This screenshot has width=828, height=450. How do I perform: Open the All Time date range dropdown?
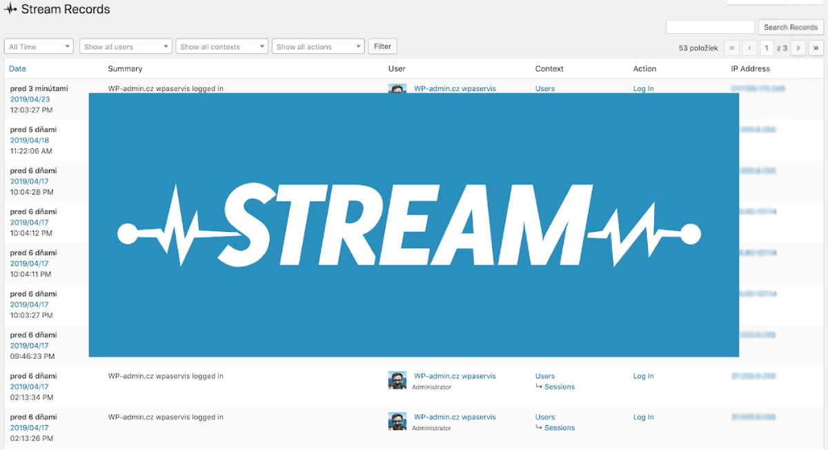pyautogui.click(x=39, y=47)
